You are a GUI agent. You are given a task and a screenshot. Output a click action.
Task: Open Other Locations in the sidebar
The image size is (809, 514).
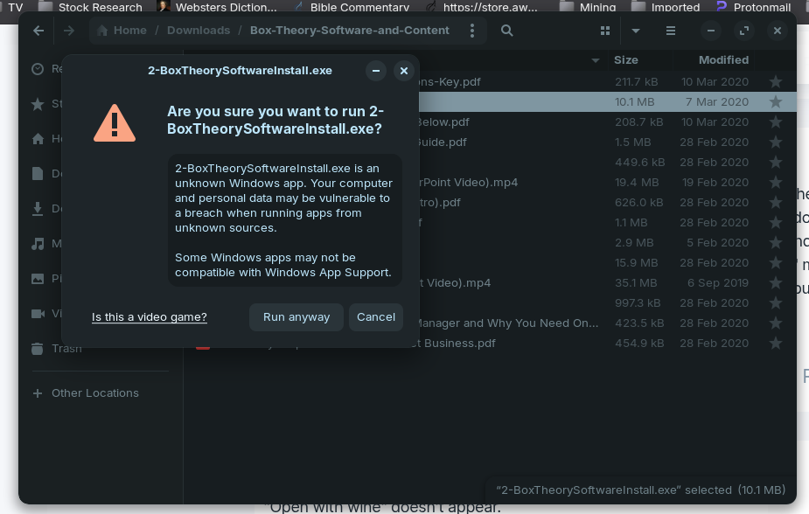click(x=86, y=392)
